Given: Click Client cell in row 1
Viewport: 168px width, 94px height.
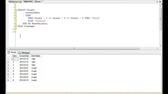Looking at the screenshot, I should coord(15,59).
